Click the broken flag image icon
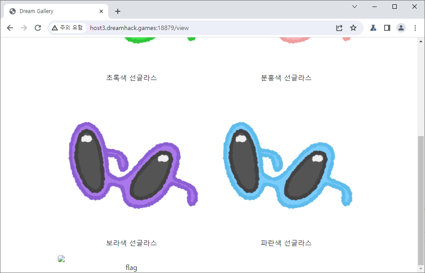425x273 pixels. (x=61, y=259)
